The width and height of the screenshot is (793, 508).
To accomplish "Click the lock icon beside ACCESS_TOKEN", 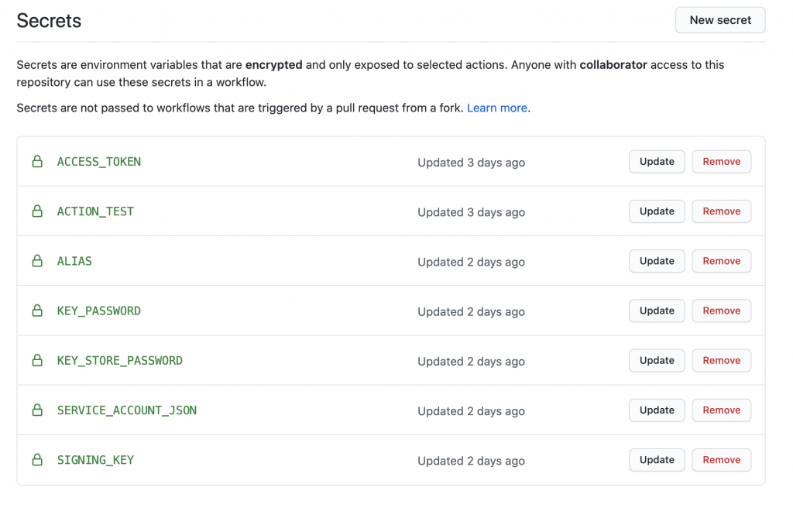I will 37,162.
